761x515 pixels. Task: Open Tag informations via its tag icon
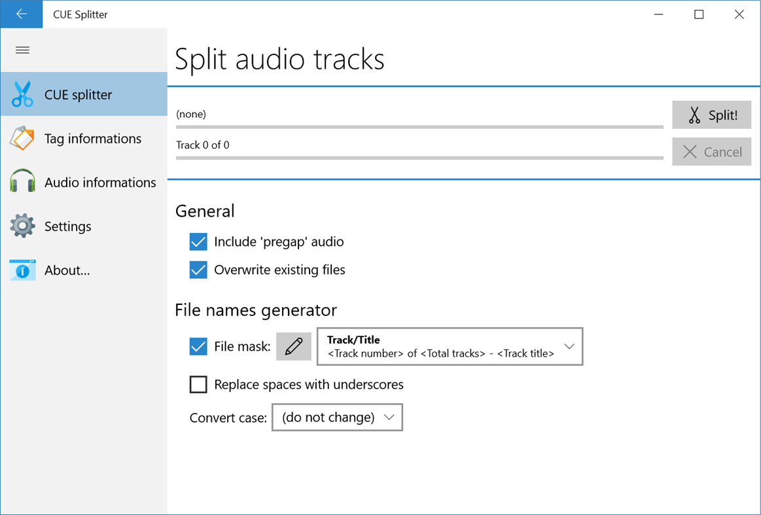click(22, 138)
